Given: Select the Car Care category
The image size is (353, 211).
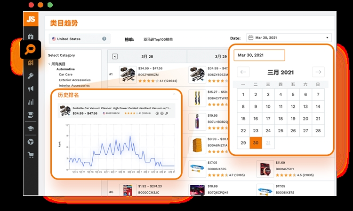Looking at the screenshot, I should pyautogui.click(x=65, y=75).
